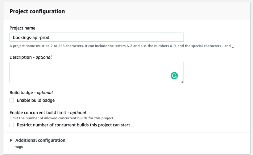This screenshot has height=155, width=253.
Task: Enable the build badge checkbox
Action: coord(12,100)
